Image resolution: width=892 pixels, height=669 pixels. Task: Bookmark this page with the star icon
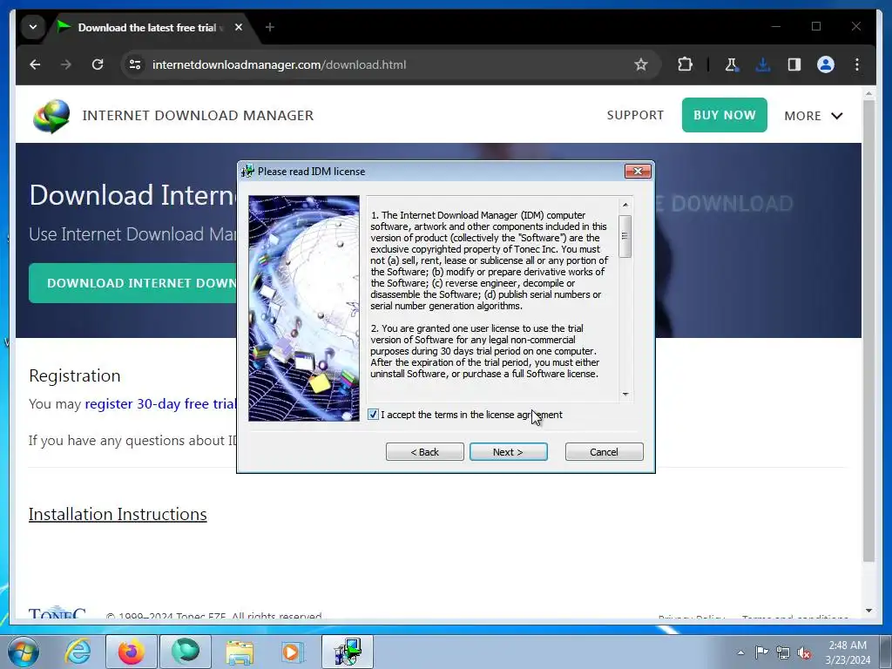[640, 64]
